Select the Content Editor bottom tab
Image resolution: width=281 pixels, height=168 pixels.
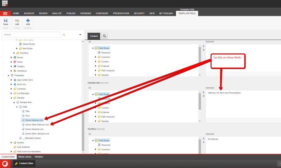(x=8, y=157)
